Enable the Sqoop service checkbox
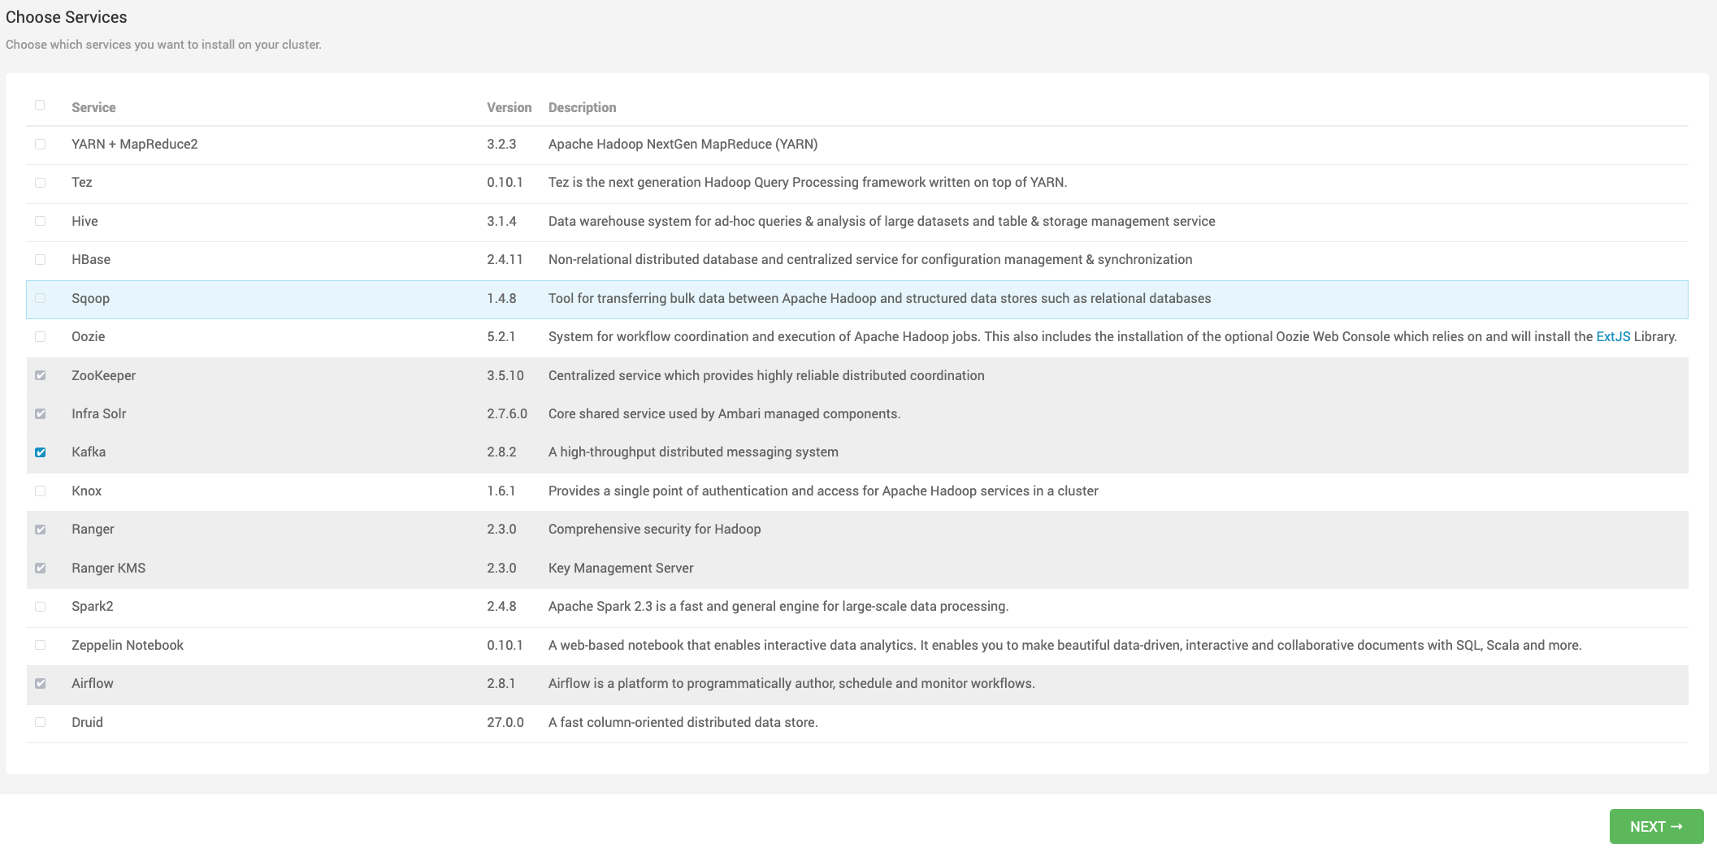The width and height of the screenshot is (1717, 852). coord(40,298)
